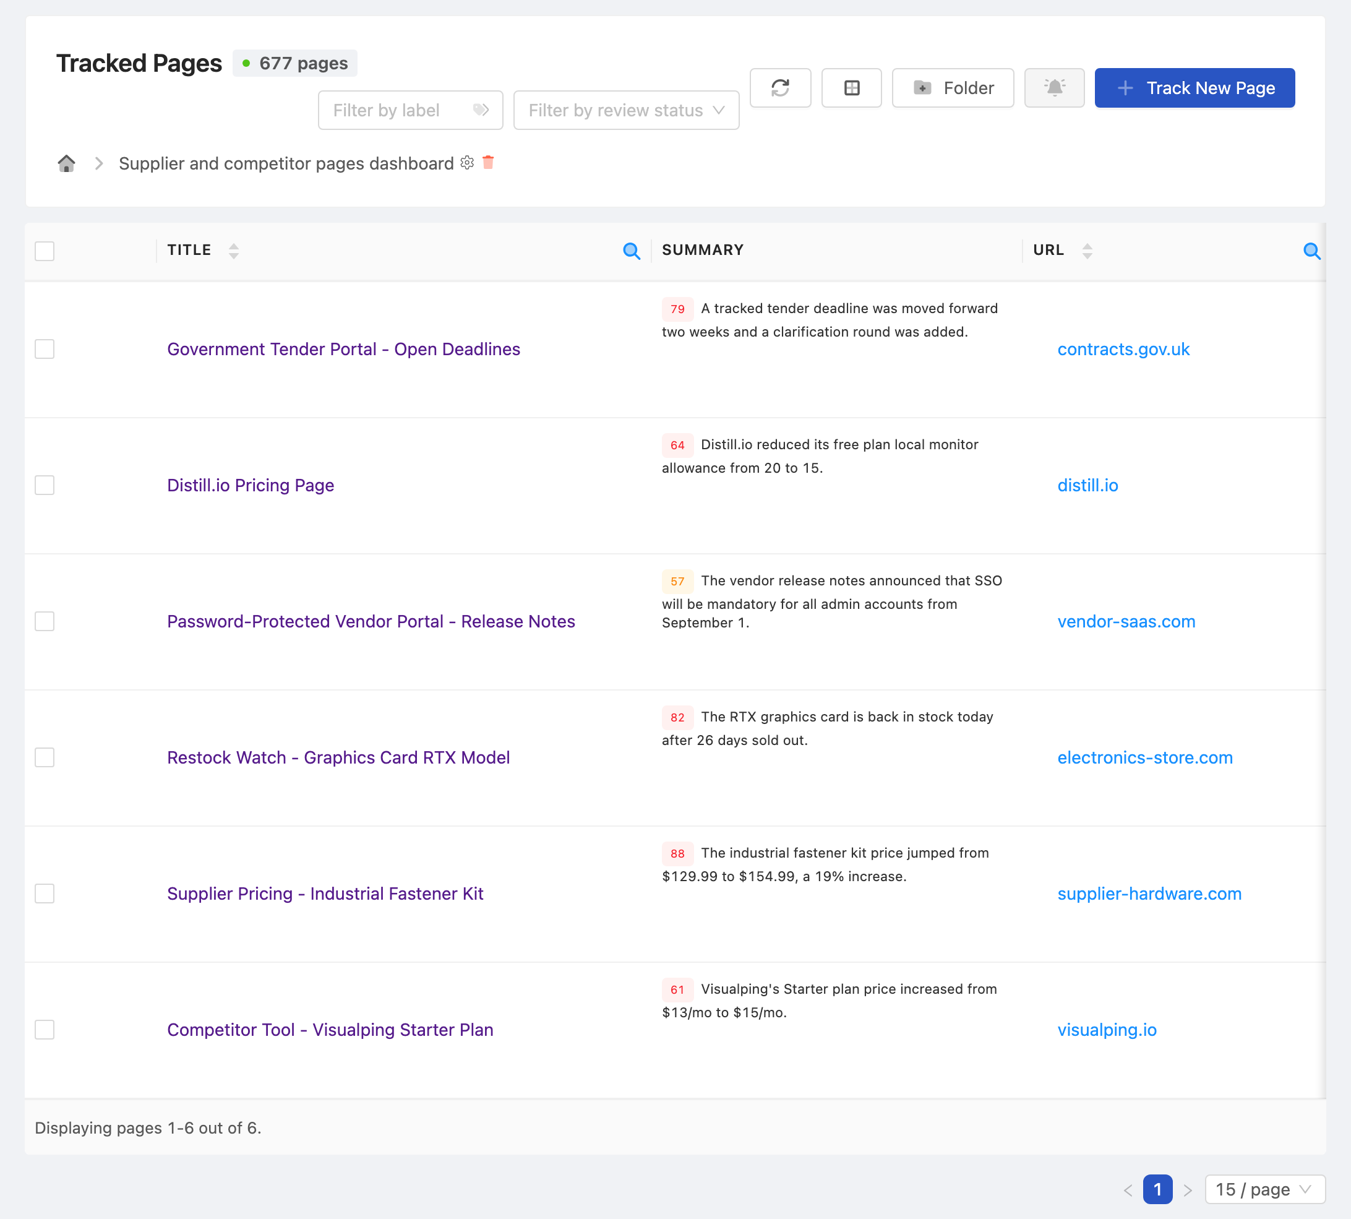Open the 15 / page size dropdown
The width and height of the screenshot is (1351, 1219).
click(1264, 1189)
